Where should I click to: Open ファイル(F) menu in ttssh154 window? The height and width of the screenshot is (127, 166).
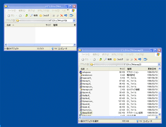[x=12, y=11]
